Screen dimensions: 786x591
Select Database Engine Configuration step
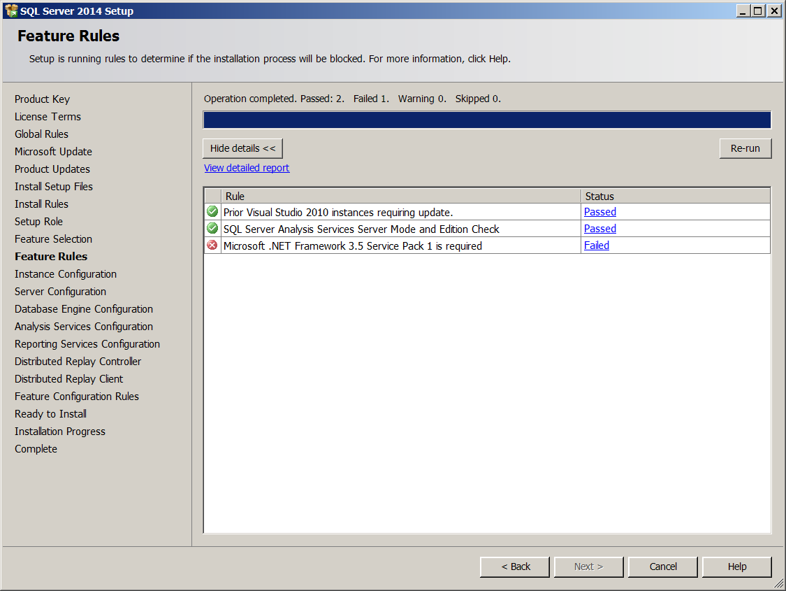84,310
